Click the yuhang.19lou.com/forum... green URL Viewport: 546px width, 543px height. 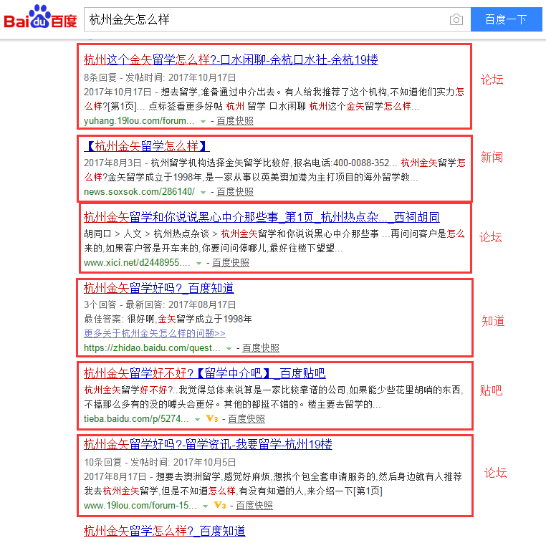[x=139, y=121]
